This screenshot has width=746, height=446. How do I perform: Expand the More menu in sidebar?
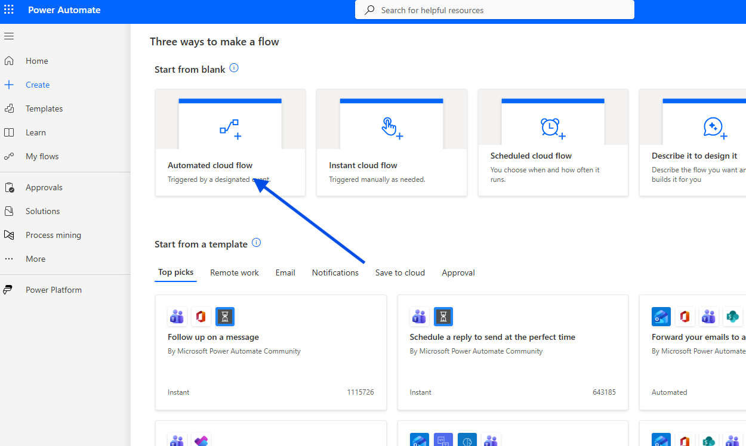[35, 259]
